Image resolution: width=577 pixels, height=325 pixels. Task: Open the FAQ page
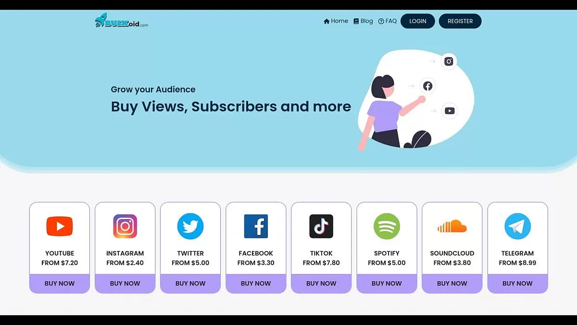click(387, 21)
